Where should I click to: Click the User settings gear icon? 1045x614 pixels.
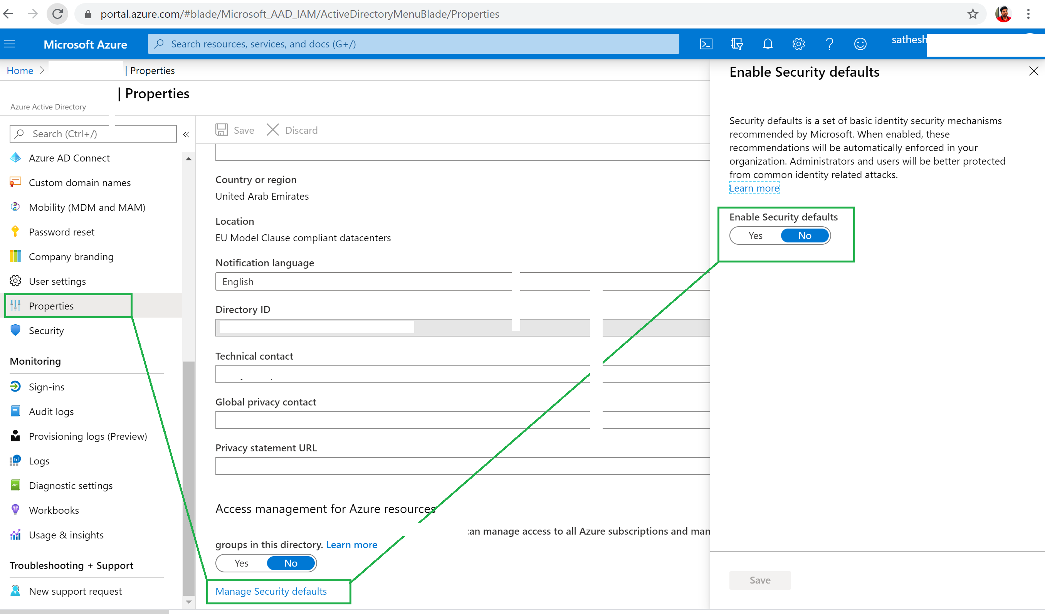[15, 281]
